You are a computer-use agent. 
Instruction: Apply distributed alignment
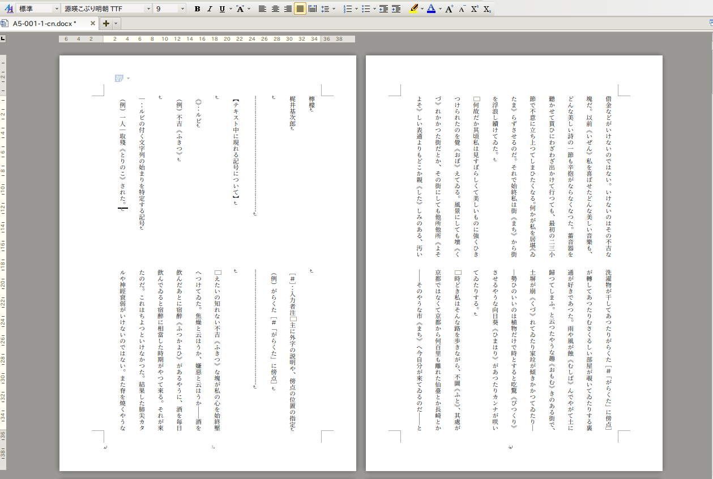313,9
